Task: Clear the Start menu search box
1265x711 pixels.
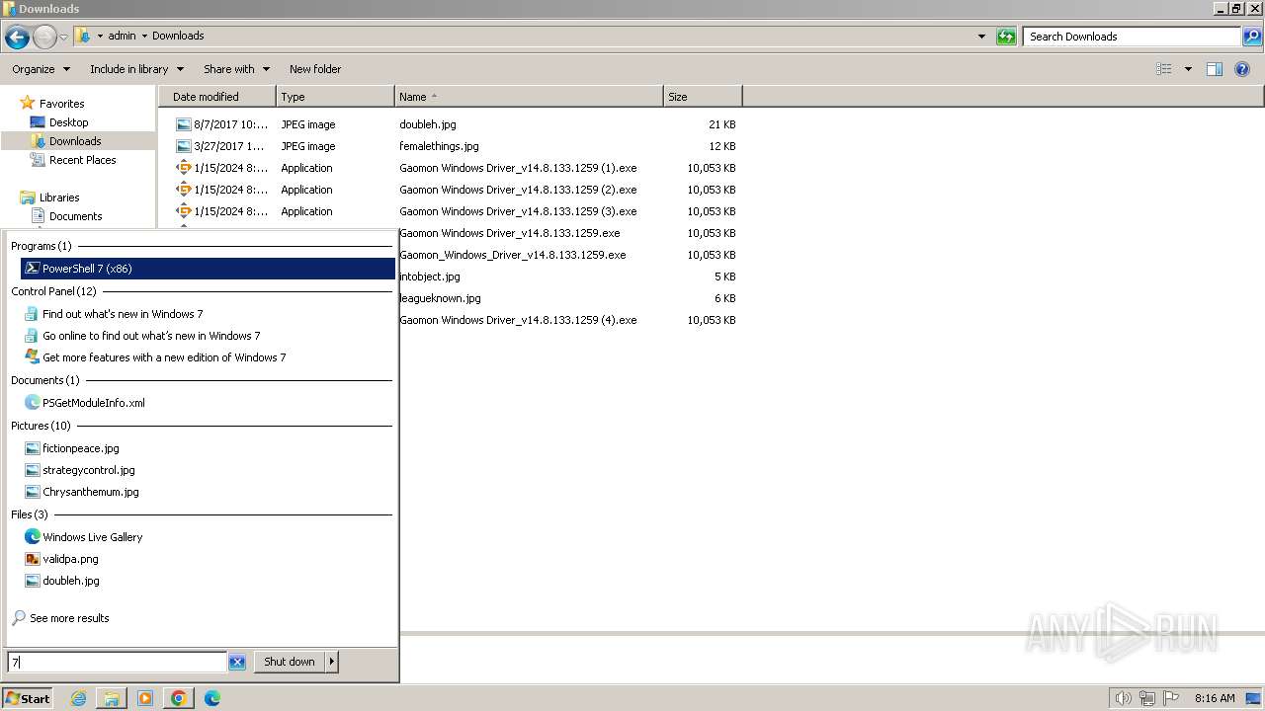Action: click(237, 662)
